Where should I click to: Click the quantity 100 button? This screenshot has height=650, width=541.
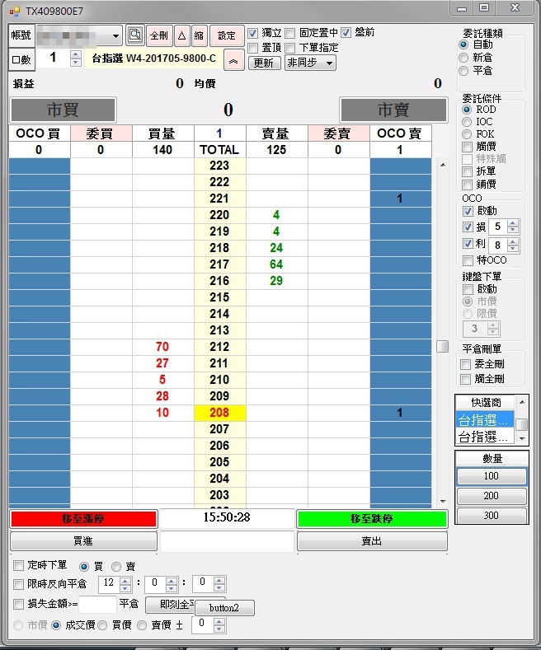click(x=492, y=476)
